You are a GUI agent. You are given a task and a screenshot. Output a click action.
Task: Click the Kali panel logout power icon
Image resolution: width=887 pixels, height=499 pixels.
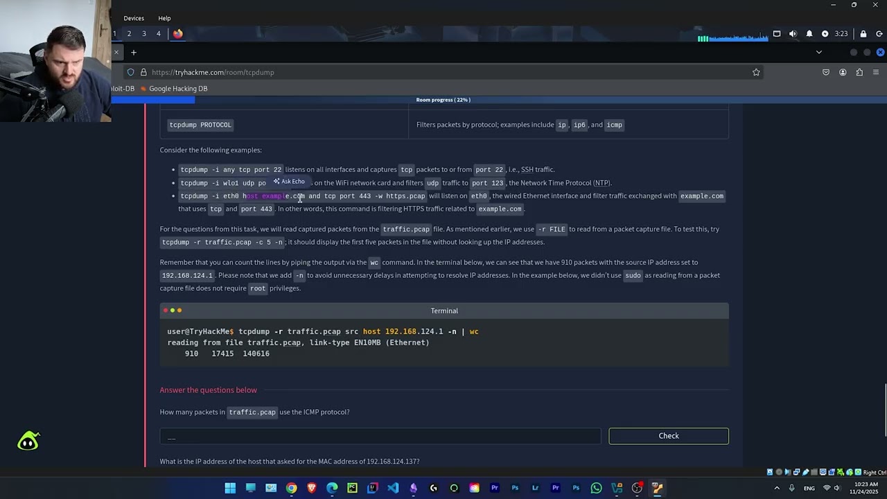coord(879,33)
